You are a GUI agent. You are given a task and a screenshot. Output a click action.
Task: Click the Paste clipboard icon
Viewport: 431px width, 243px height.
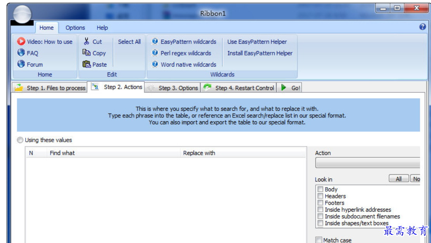point(86,64)
